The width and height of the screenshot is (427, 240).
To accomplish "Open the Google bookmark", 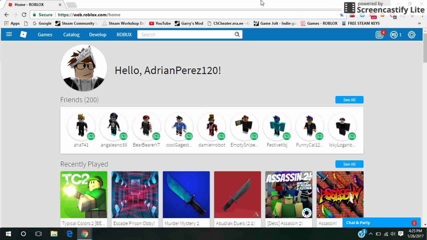I will pyautogui.click(x=42, y=23).
